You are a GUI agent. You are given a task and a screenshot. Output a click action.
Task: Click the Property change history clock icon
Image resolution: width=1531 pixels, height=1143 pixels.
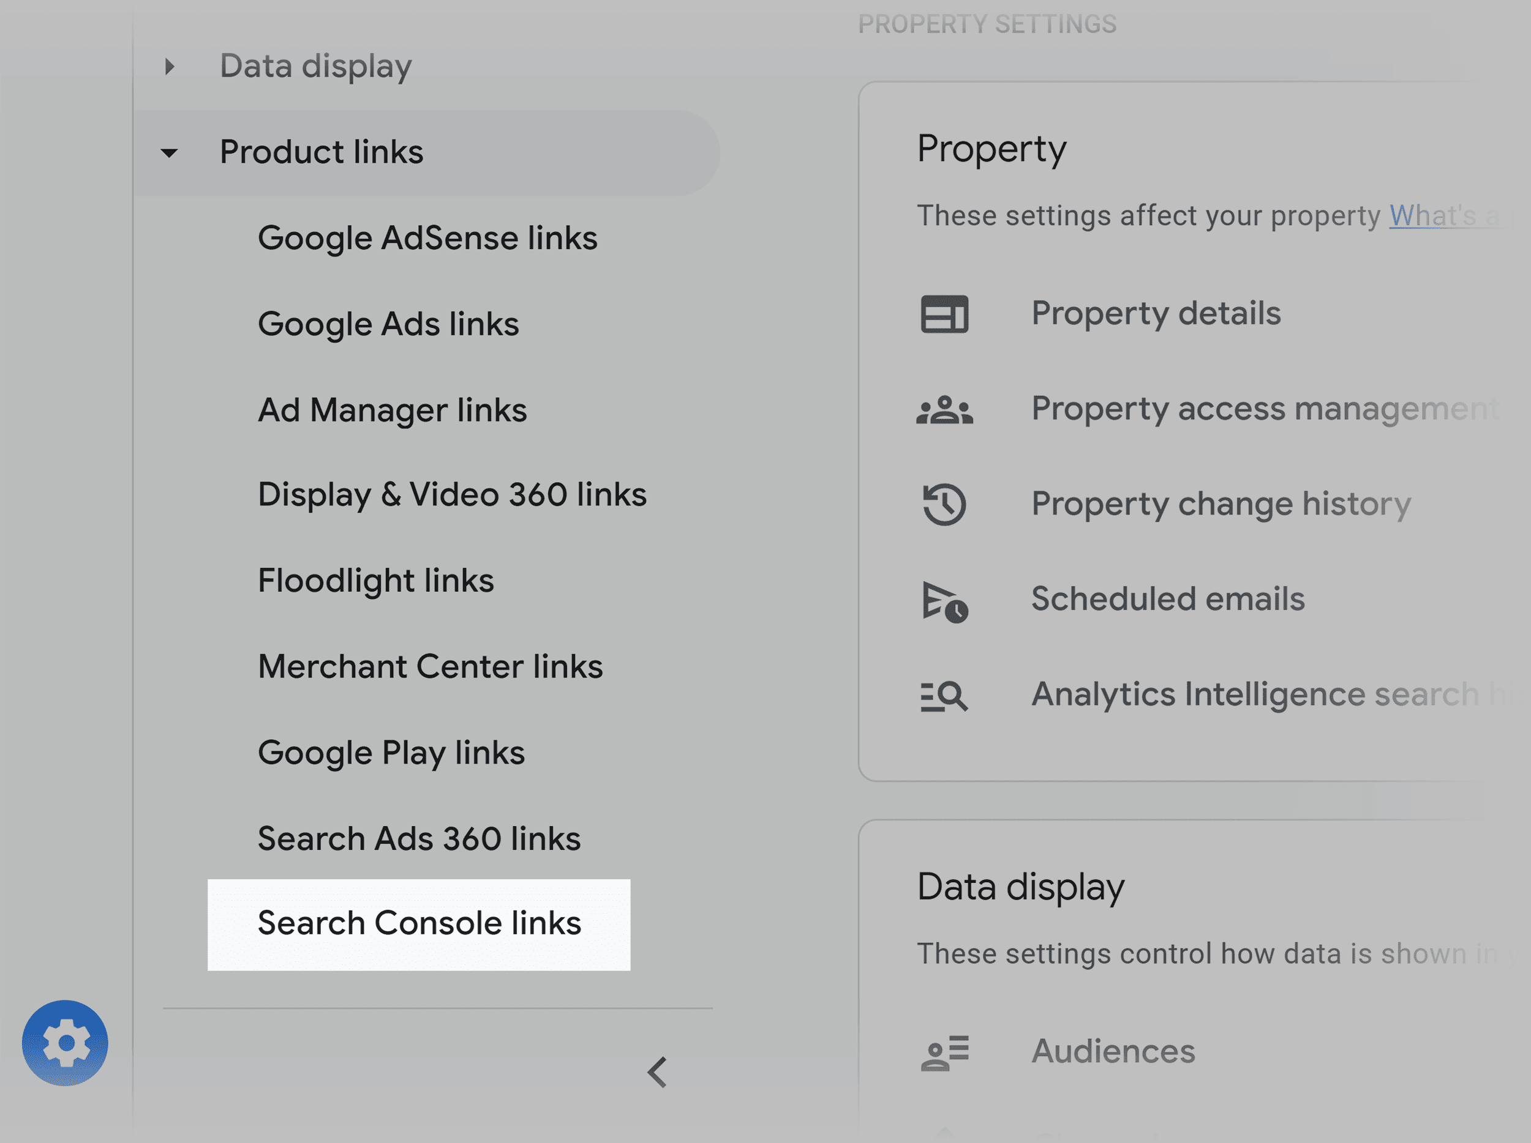point(945,504)
